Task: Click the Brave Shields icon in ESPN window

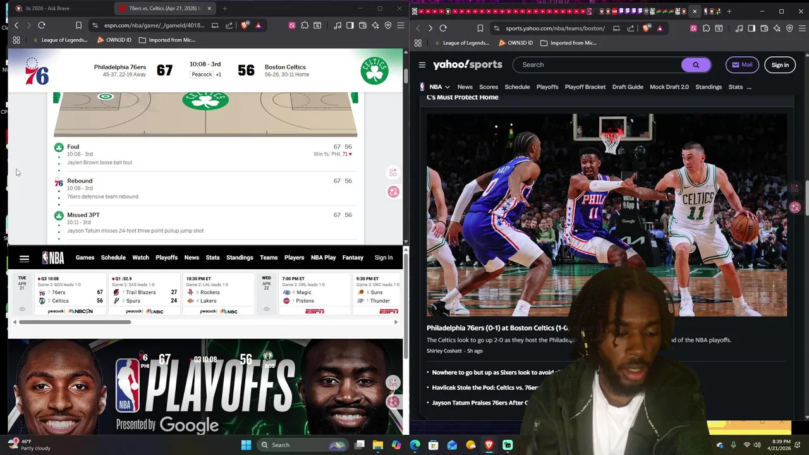Action: 245,25
